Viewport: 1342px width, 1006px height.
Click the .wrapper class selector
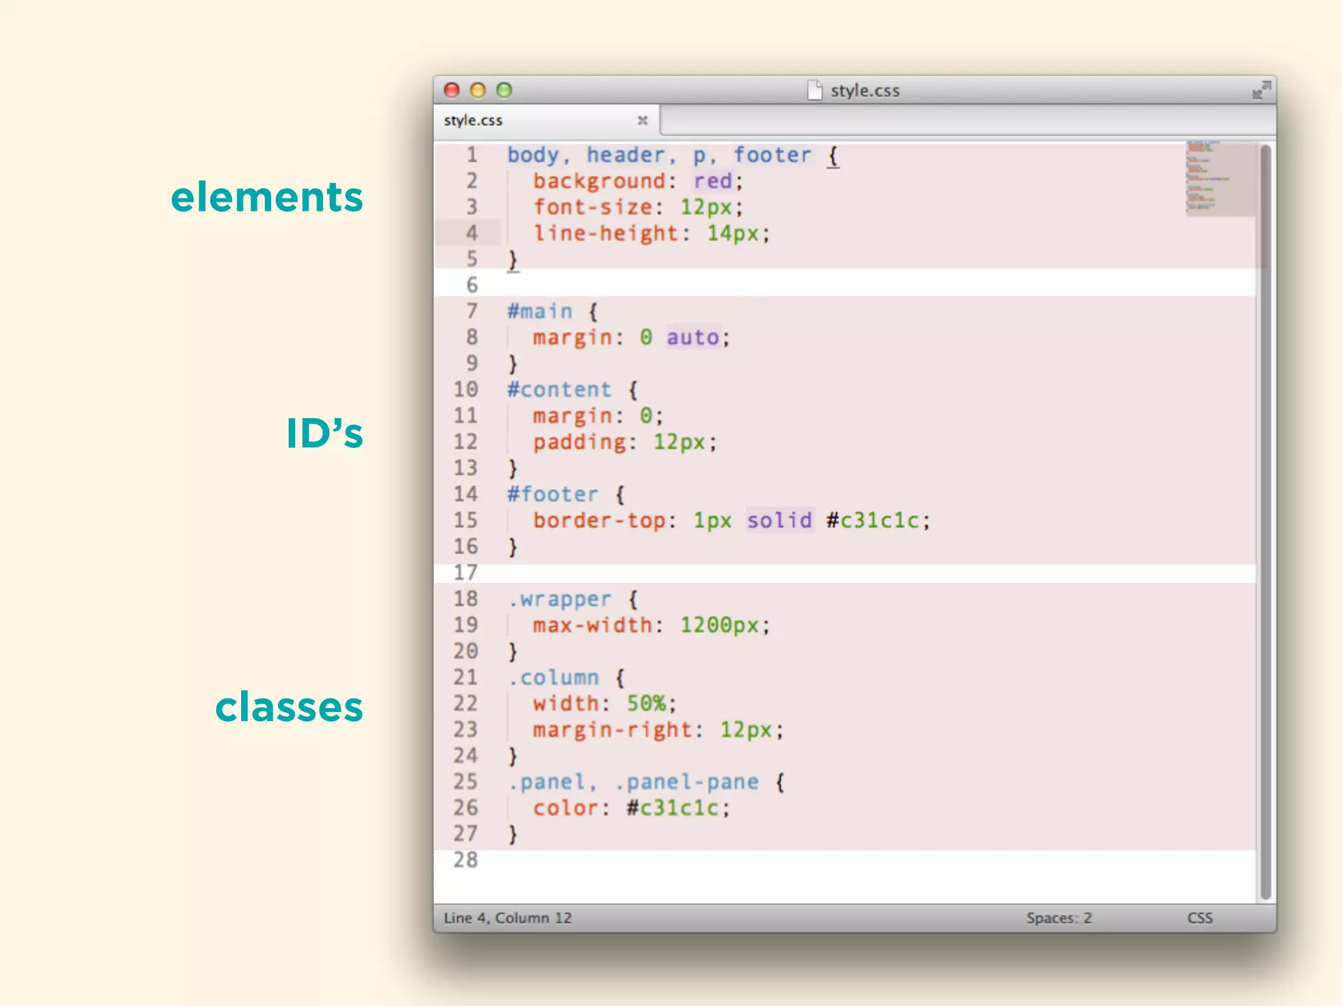click(x=559, y=599)
